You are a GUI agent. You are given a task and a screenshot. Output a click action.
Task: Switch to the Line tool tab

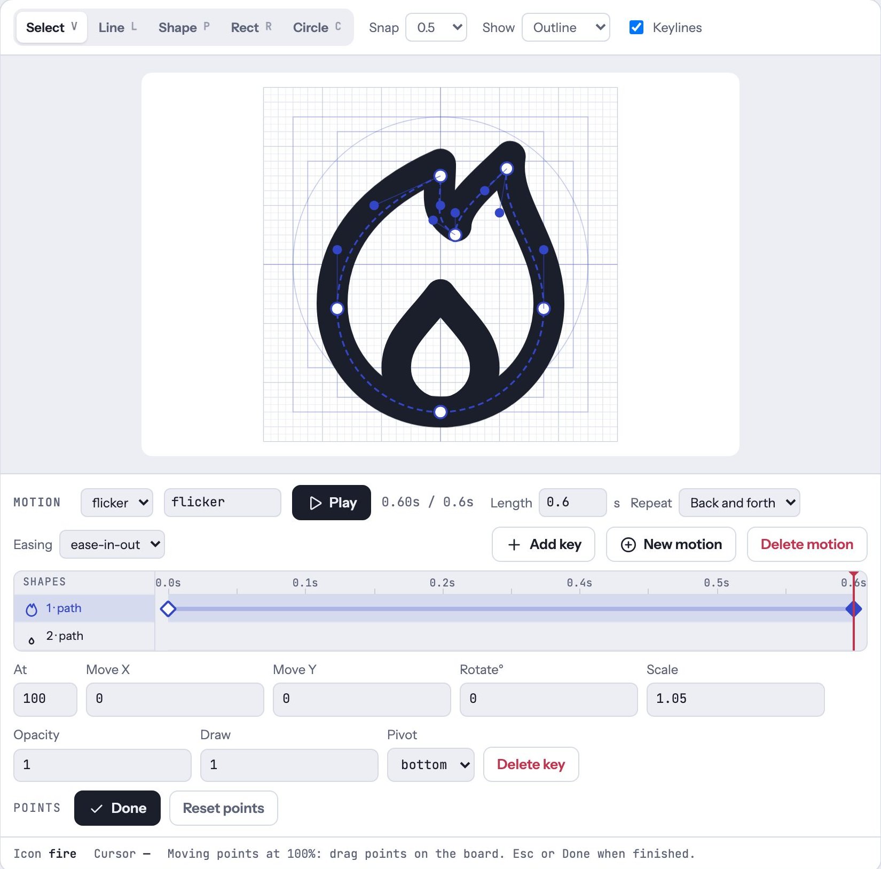coord(118,27)
